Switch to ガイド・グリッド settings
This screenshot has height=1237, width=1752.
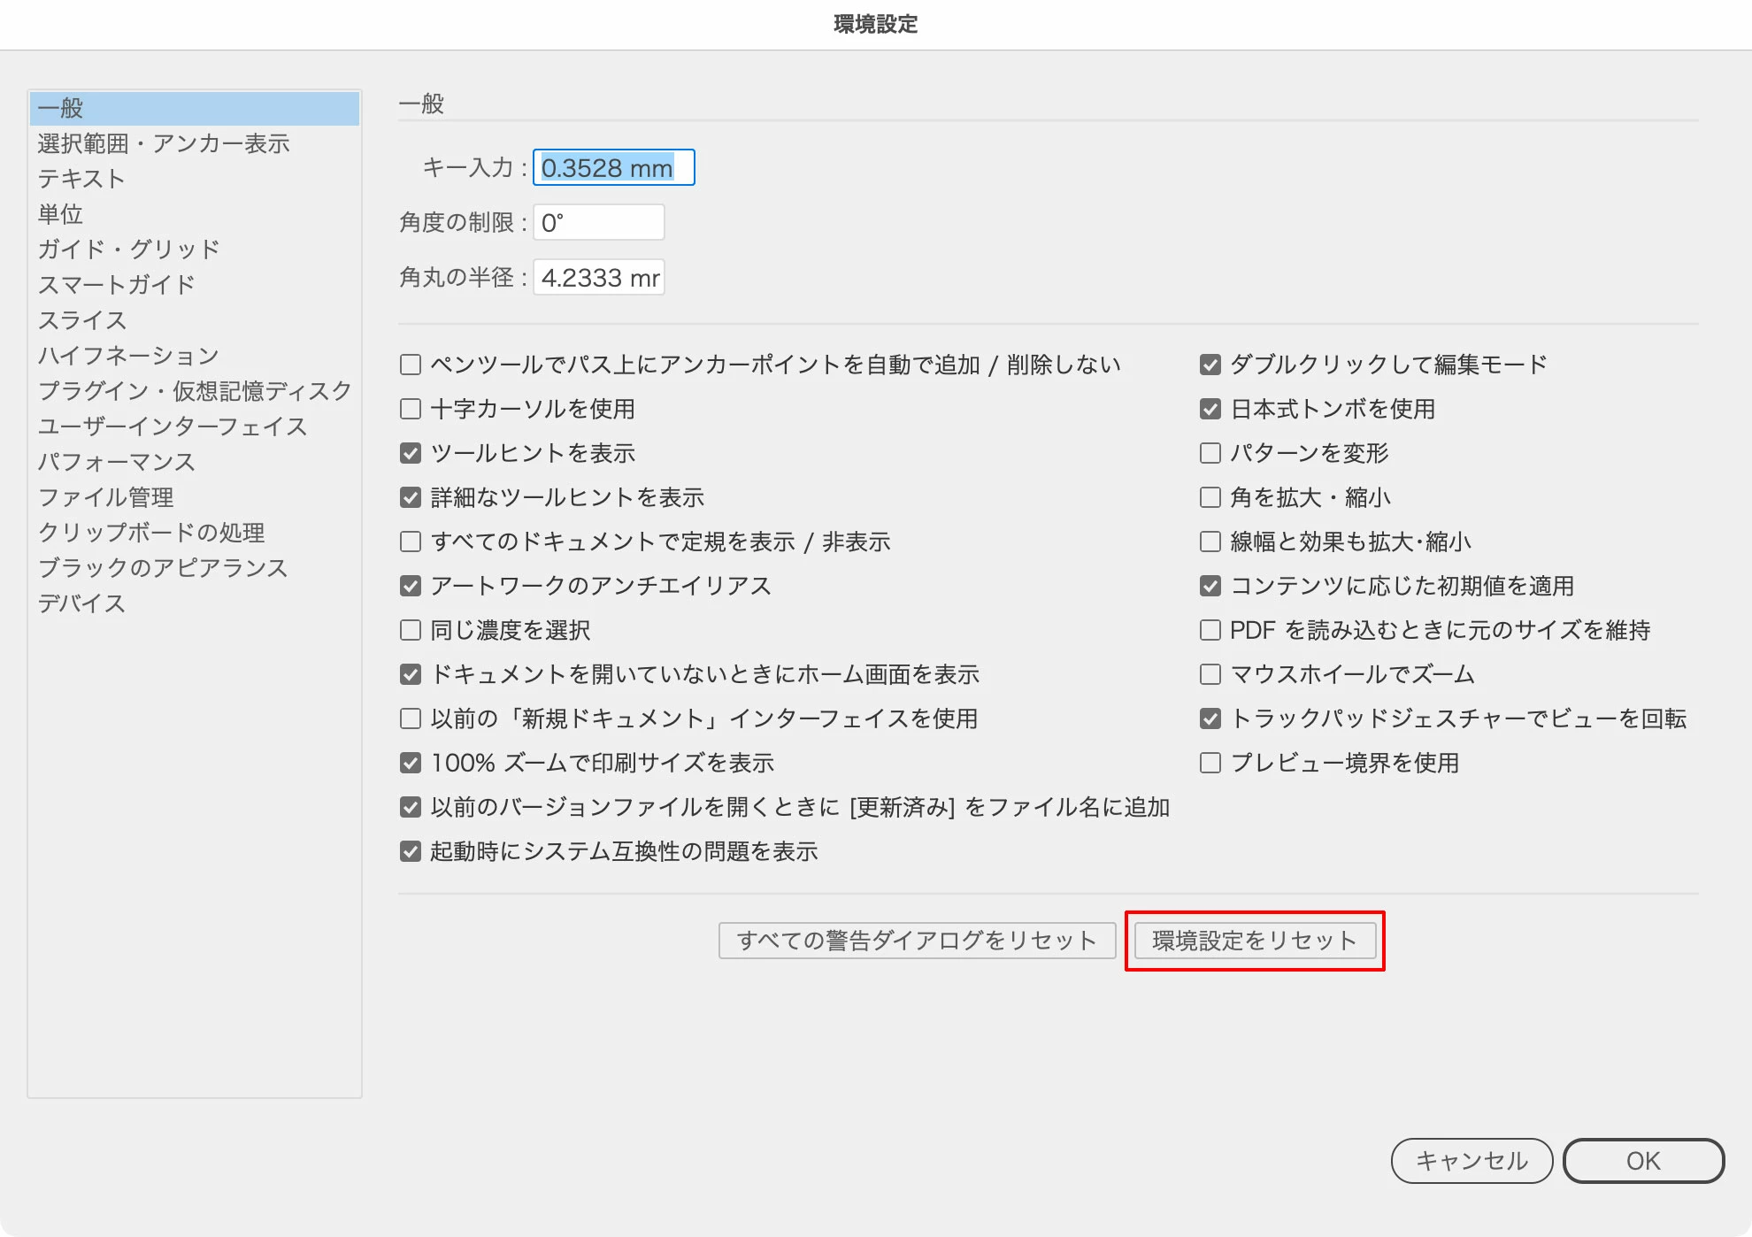pyautogui.click(x=129, y=250)
